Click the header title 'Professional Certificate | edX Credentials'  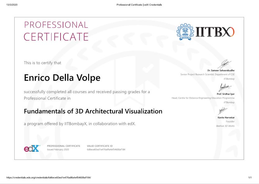[x=139, y=5]
